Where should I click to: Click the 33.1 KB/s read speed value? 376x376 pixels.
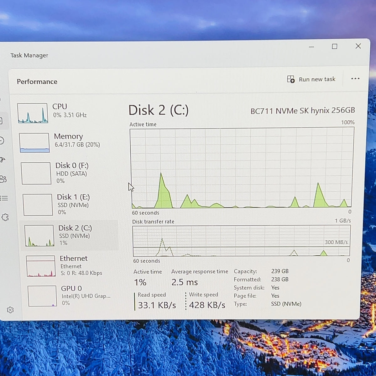(x=157, y=305)
